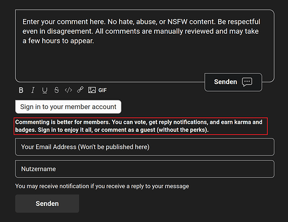Underline selected comment text
This screenshot has width=288, height=222.
[45, 91]
